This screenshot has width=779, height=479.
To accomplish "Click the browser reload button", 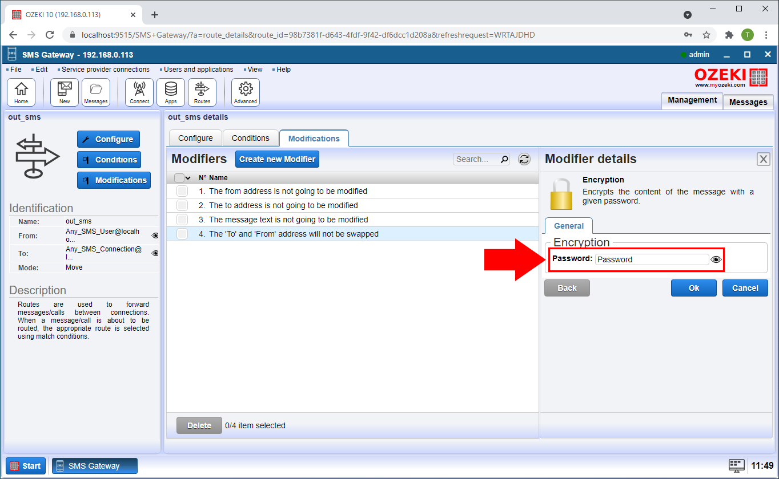I will (50, 35).
